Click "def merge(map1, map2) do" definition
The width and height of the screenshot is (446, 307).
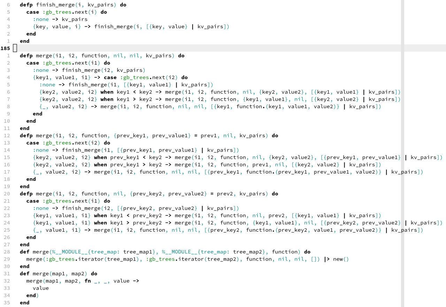59,274
